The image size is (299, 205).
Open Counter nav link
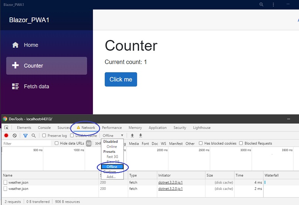point(47,65)
